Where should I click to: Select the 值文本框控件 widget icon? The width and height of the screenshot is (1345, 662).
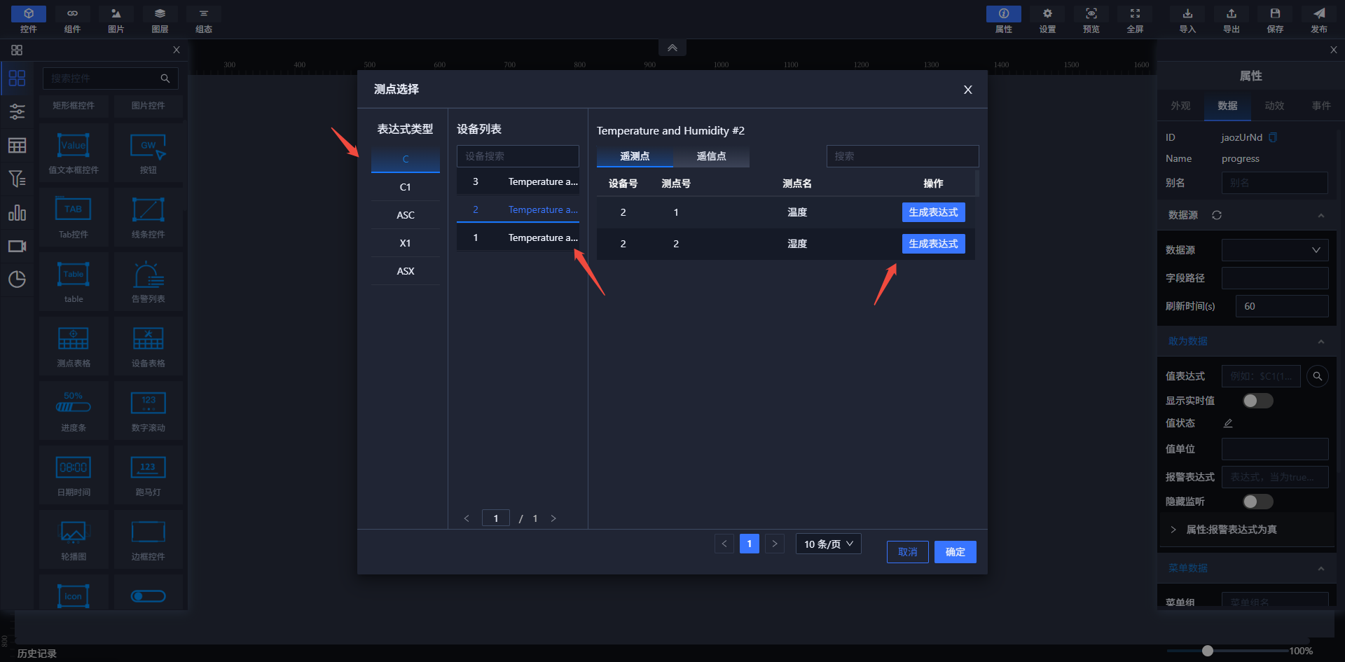(74, 146)
